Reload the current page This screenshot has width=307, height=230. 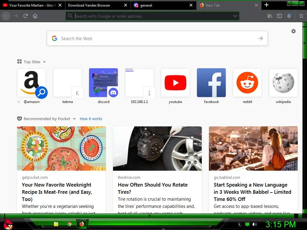coord(25,16)
